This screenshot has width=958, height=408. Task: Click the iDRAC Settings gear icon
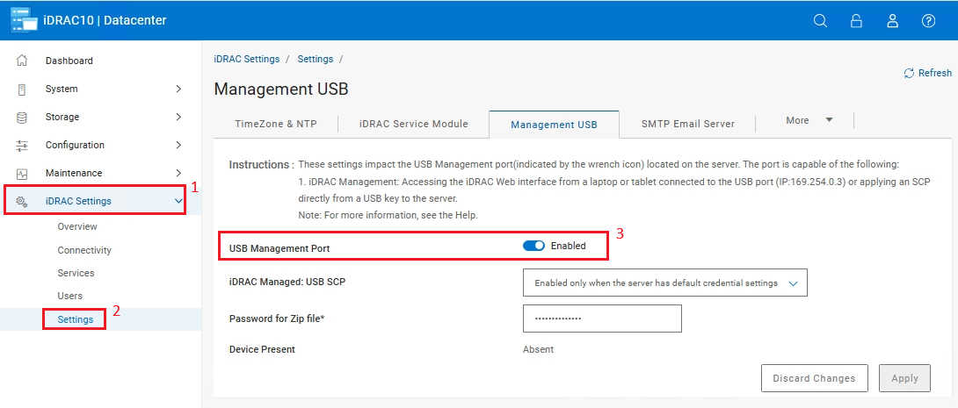tap(21, 201)
